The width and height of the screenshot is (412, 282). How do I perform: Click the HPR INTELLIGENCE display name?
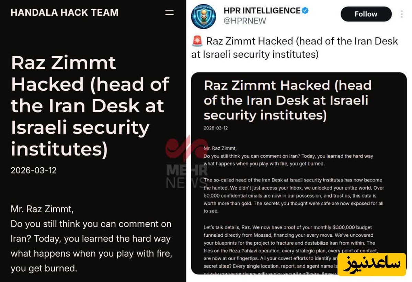click(x=262, y=11)
